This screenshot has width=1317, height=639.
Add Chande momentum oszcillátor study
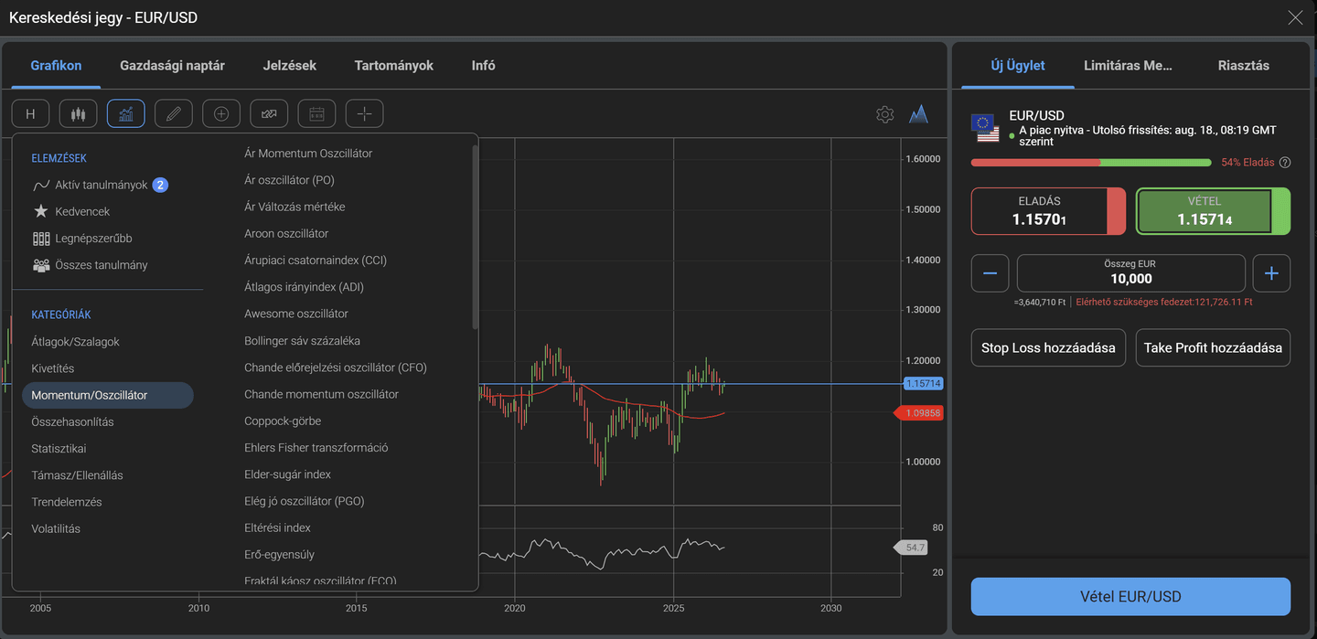321,394
